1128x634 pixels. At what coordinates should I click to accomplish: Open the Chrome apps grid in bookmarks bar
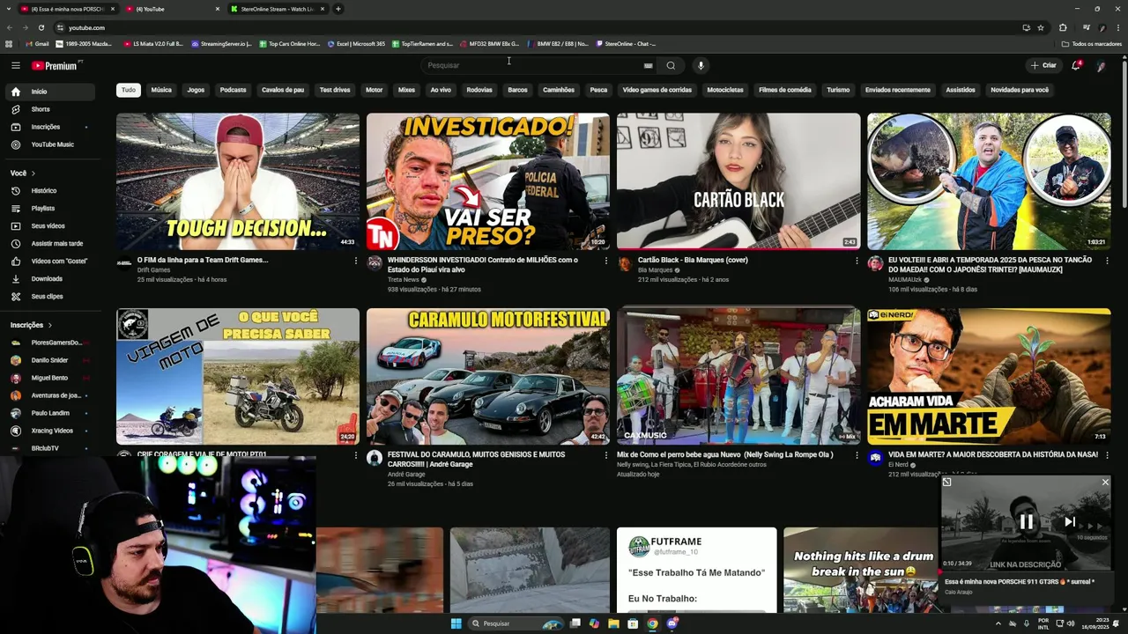(x=9, y=43)
